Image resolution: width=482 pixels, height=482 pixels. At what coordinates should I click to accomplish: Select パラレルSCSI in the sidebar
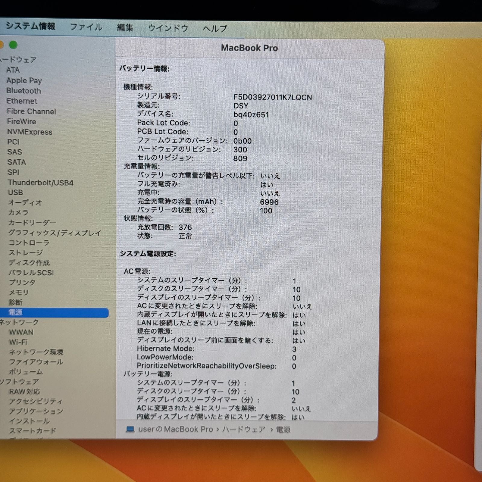pos(31,272)
